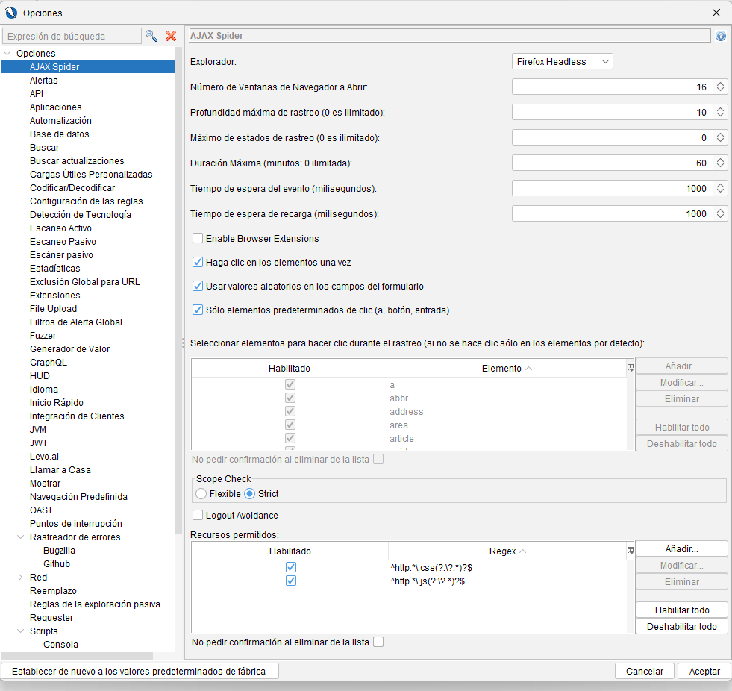
Task: Click column options icon in Regex table
Action: 631,551
